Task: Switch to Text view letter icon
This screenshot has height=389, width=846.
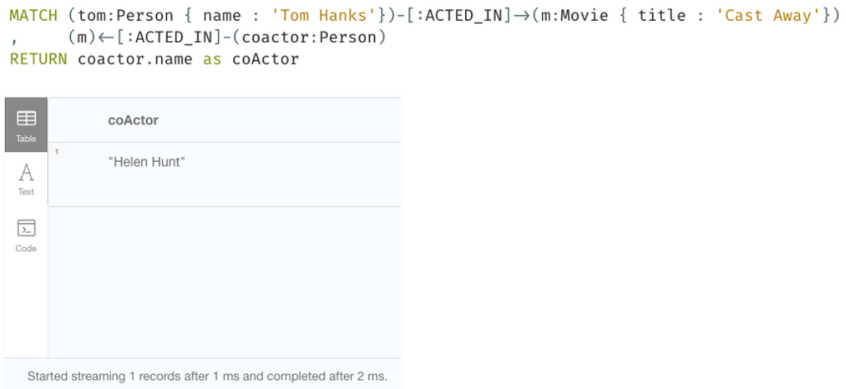Action: [x=26, y=173]
